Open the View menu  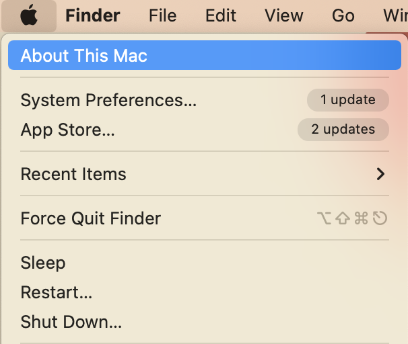pos(283,15)
